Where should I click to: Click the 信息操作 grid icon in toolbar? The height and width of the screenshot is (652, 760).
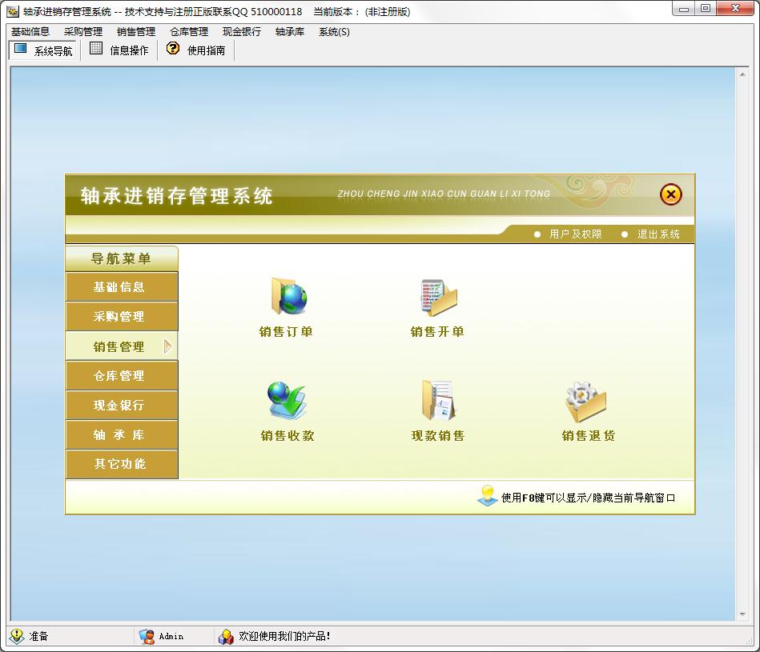pyautogui.click(x=96, y=48)
